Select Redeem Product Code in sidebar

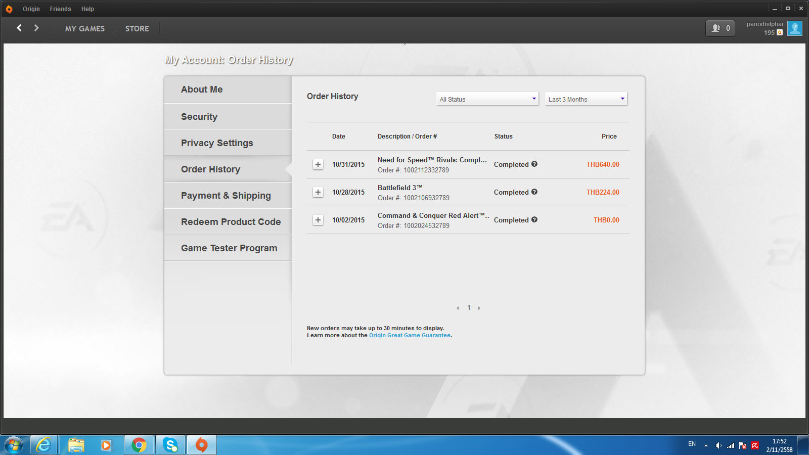[231, 222]
